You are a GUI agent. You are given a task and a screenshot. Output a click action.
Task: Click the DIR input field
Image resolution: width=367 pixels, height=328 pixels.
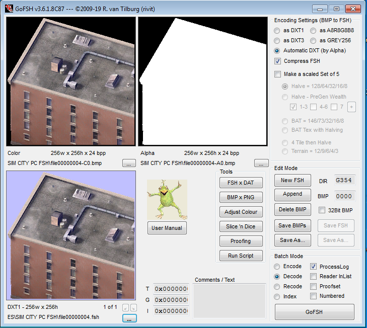(344, 180)
